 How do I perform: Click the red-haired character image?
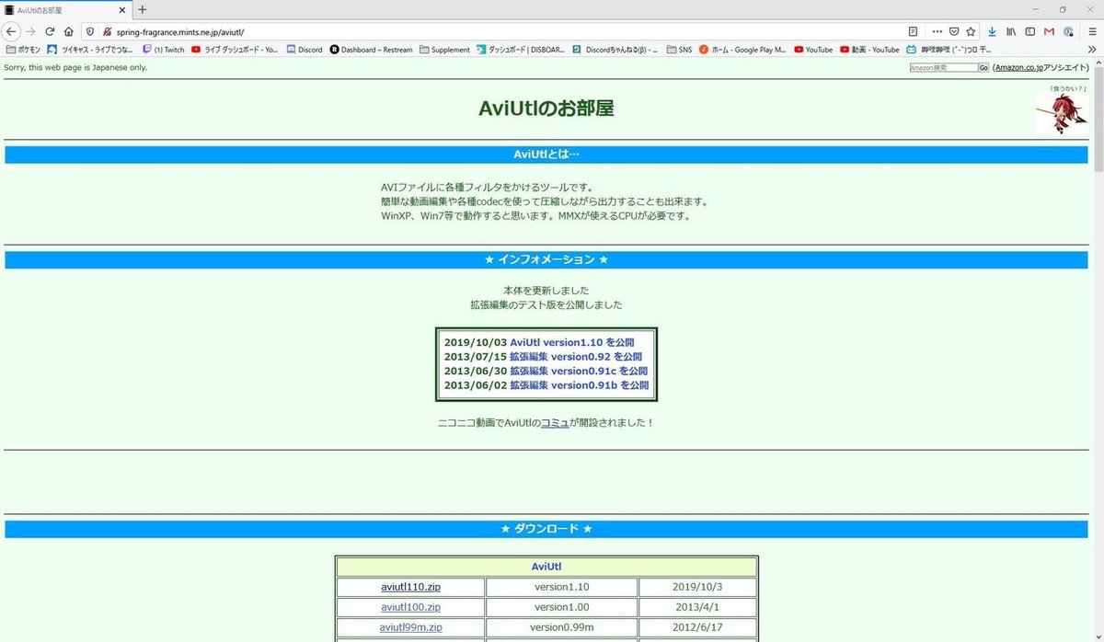point(1061,113)
